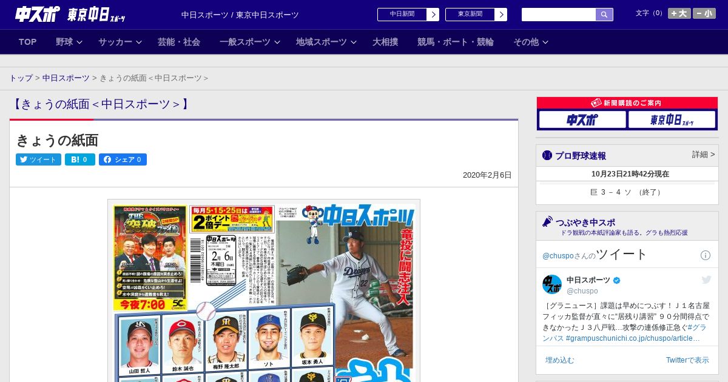Click the つぶやき中スポ megaphone icon
Image resolution: width=728 pixels, height=382 pixels.
(548, 221)
